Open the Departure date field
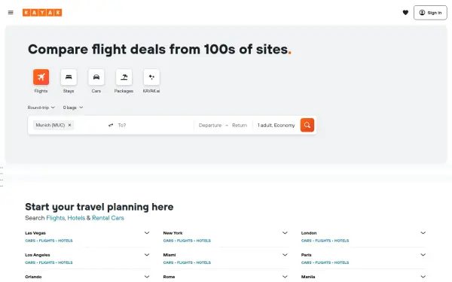The width and height of the screenshot is (452, 282). [210, 125]
